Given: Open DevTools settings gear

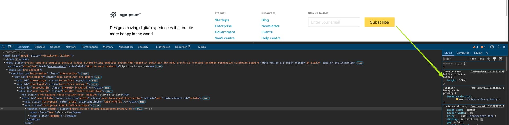Looking at the screenshot, I should (x=492, y=47).
